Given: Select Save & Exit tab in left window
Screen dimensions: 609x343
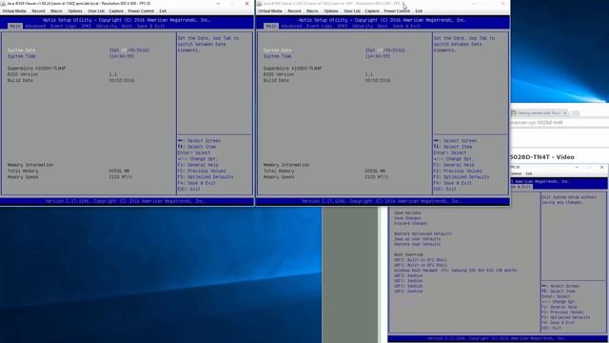Looking at the screenshot, I should pyautogui.click(x=150, y=26).
